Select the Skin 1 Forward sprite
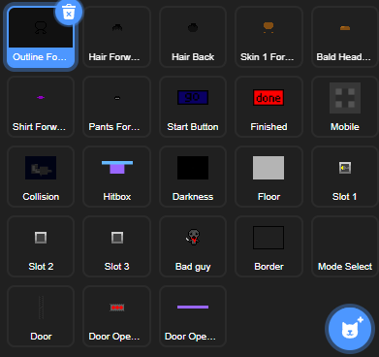This screenshot has height=357, width=379. coord(268,37)
